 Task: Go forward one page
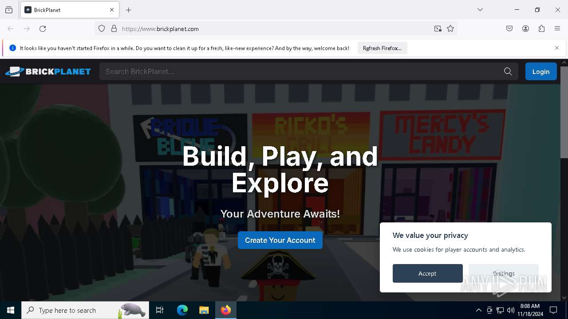(x=27, y=29)
